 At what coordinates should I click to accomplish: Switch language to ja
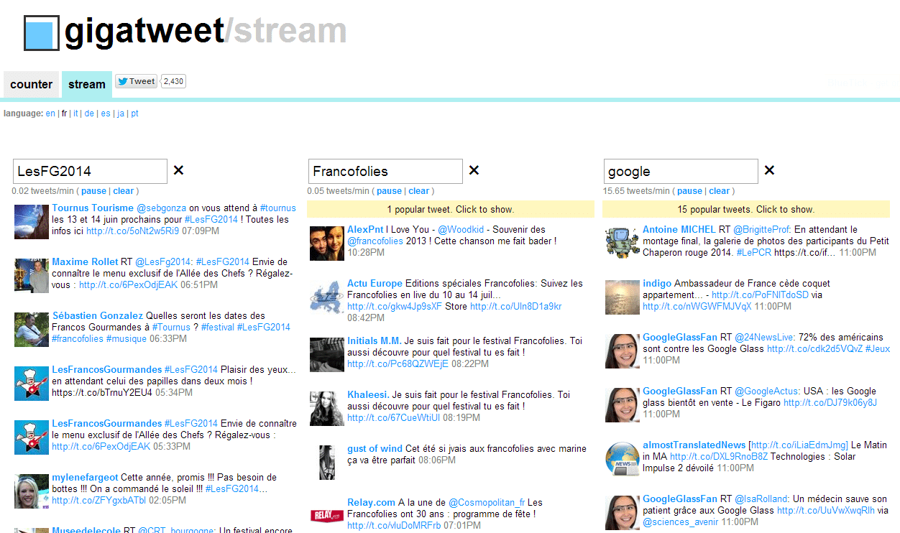coord(121,113)
